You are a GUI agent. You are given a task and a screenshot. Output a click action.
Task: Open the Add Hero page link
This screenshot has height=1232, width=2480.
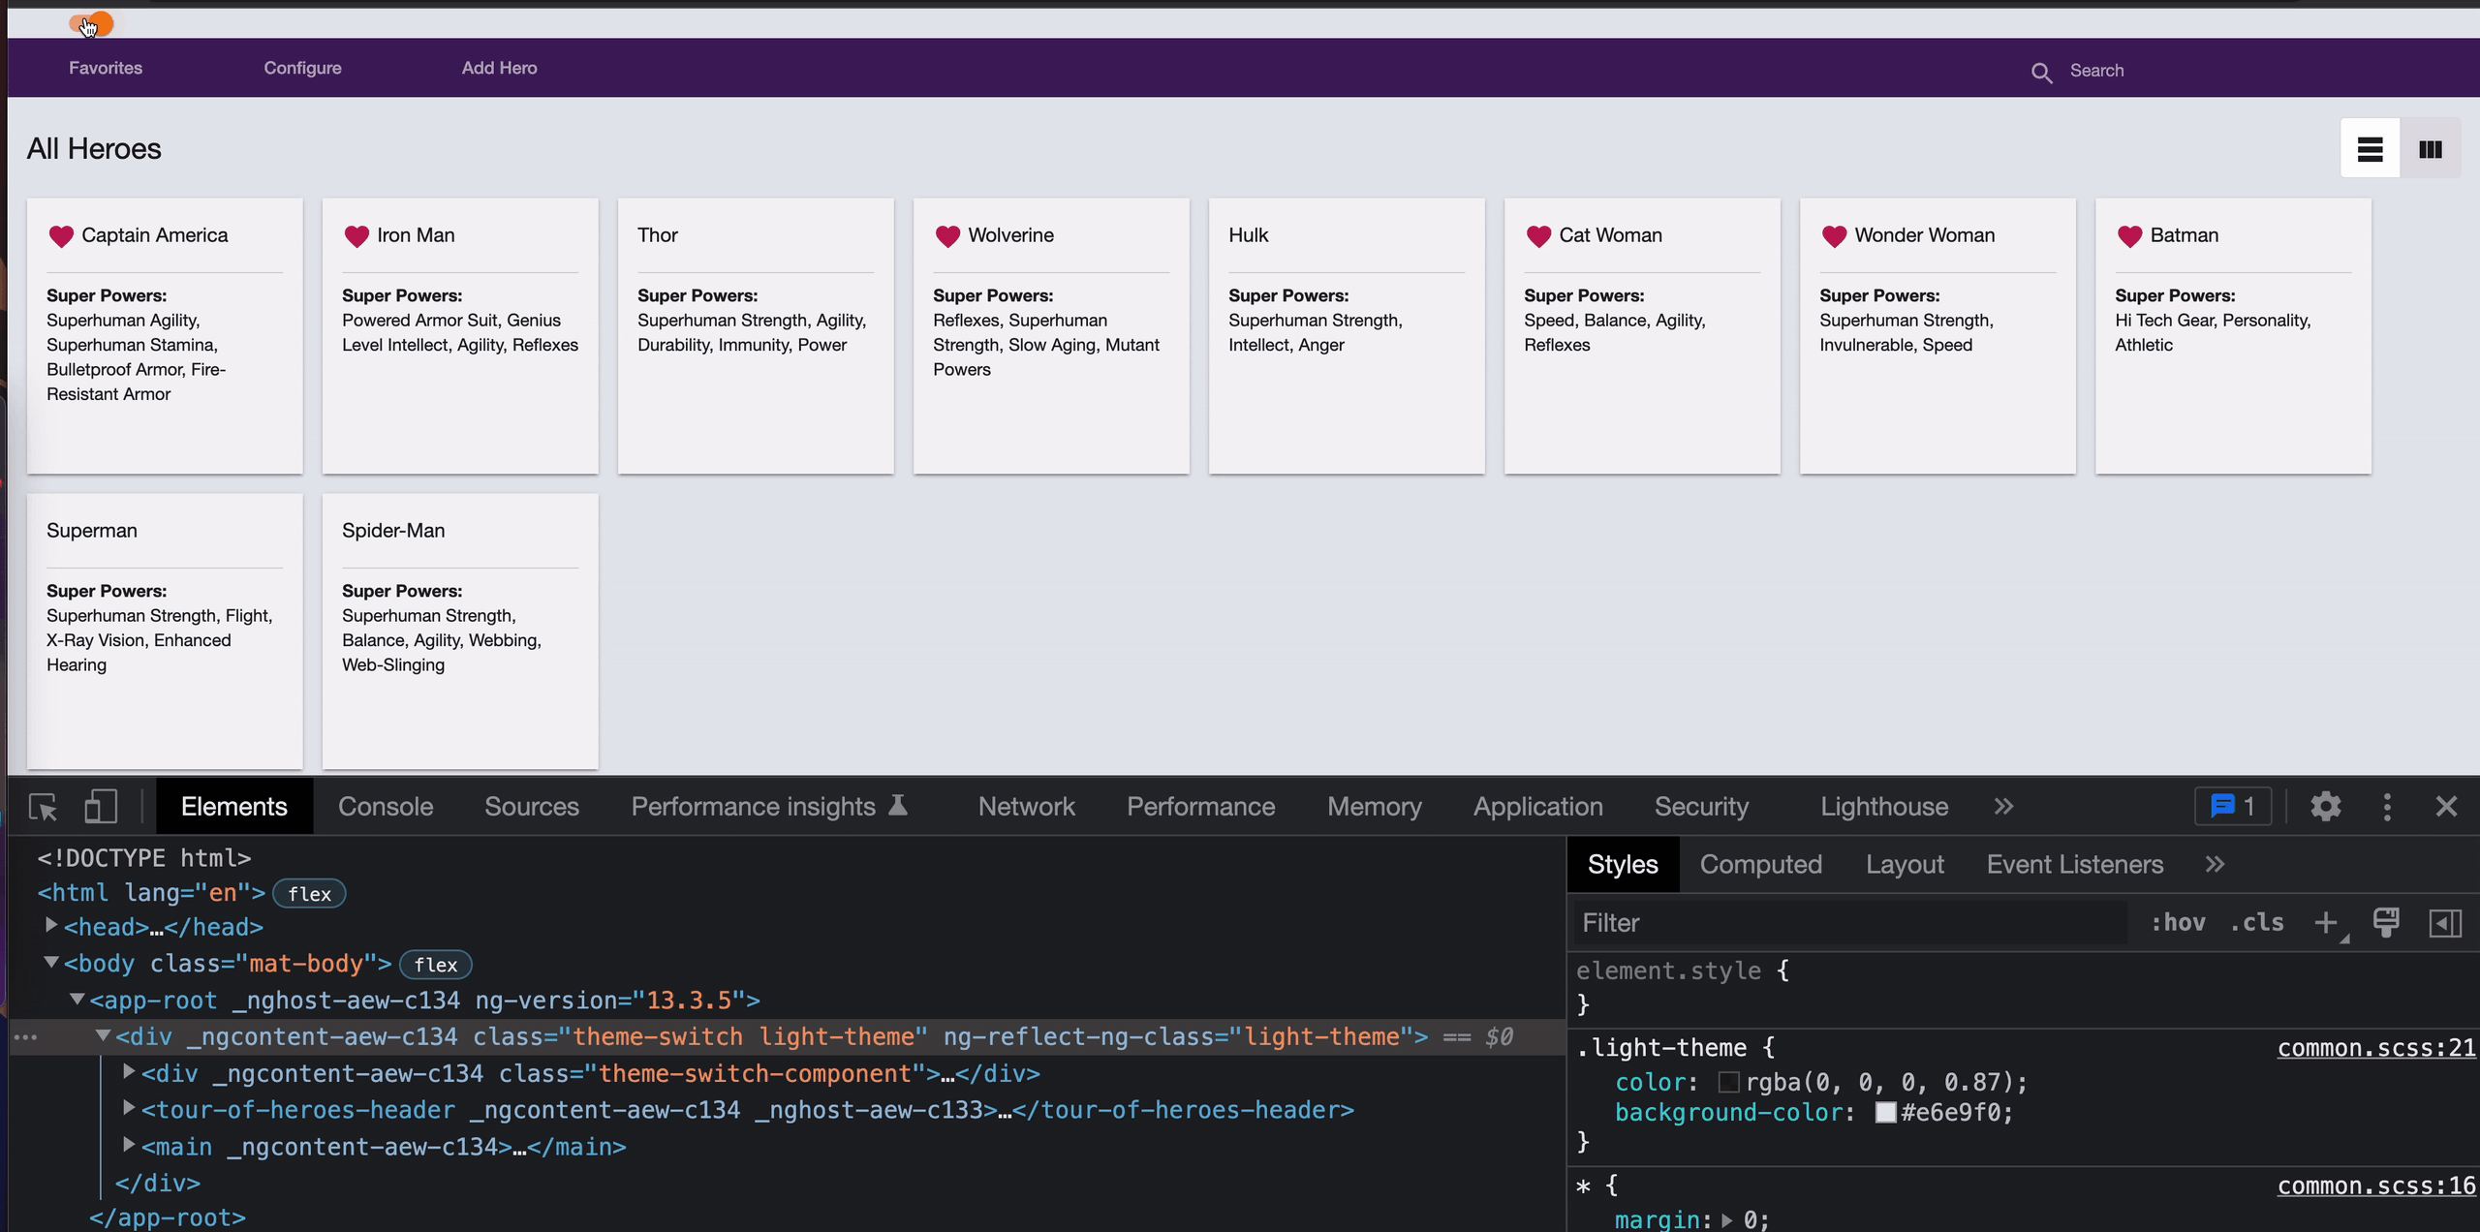tap(499, 68)
